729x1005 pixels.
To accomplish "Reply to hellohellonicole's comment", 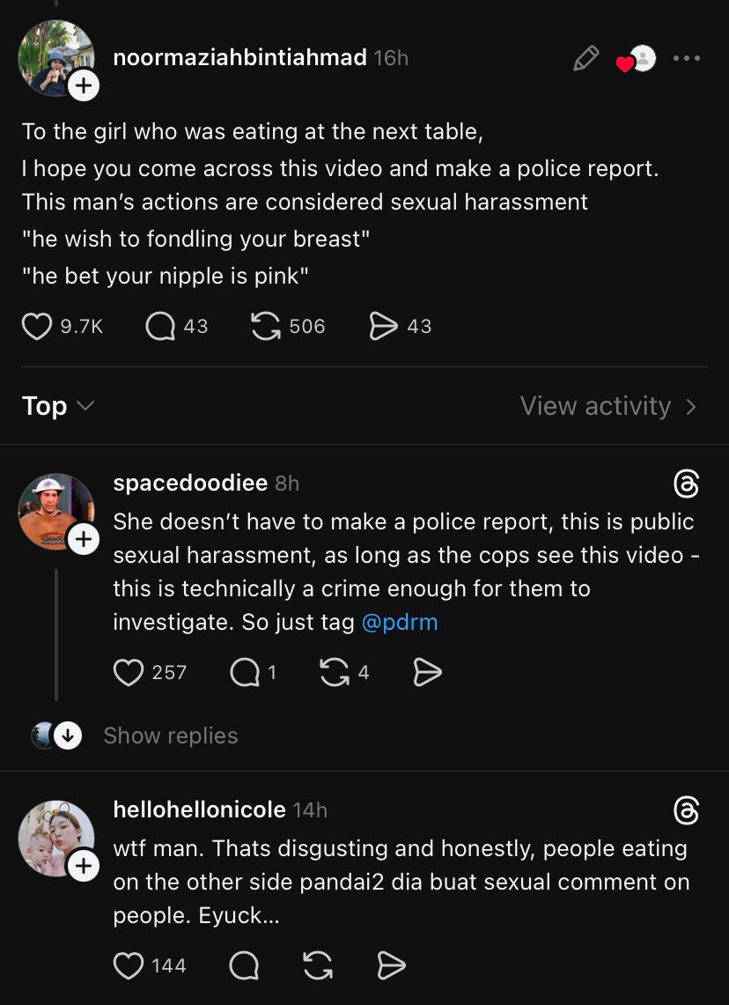I will point(243,965).
